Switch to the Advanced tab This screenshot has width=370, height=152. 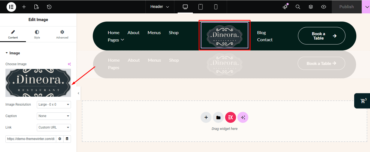(62, 34)
